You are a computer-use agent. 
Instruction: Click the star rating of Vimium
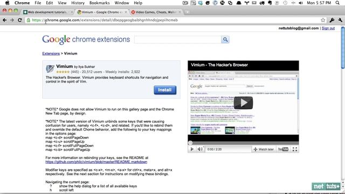pyautogui.click(x=63, y=72)
